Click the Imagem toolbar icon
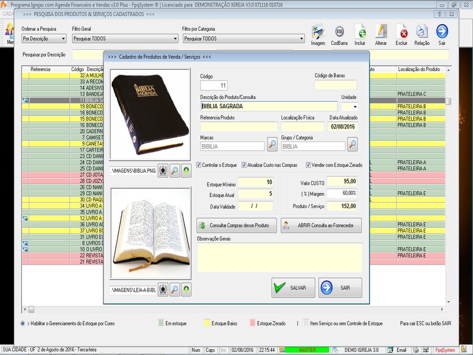The image size is (473, 355). tap(318, 33)
